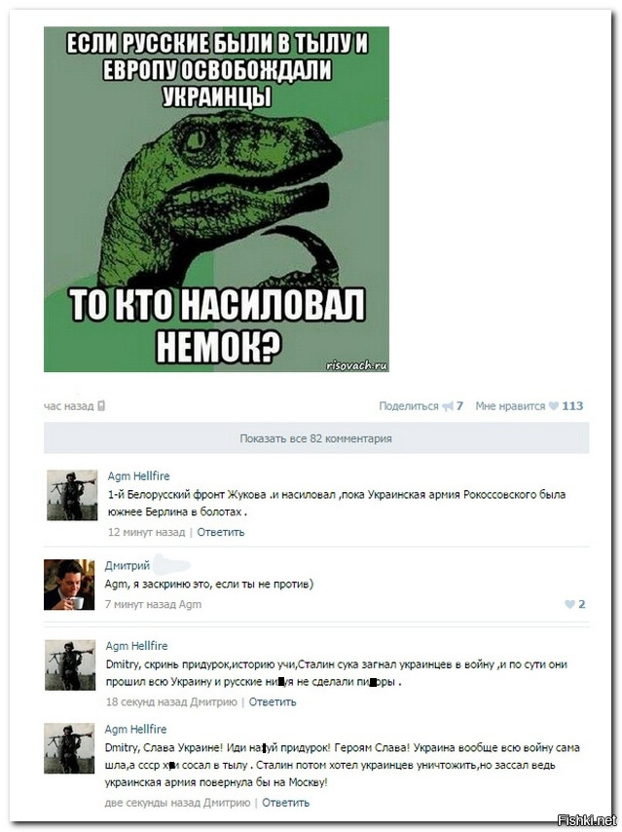Open the Philosoraptor meme image

point(216,199)
